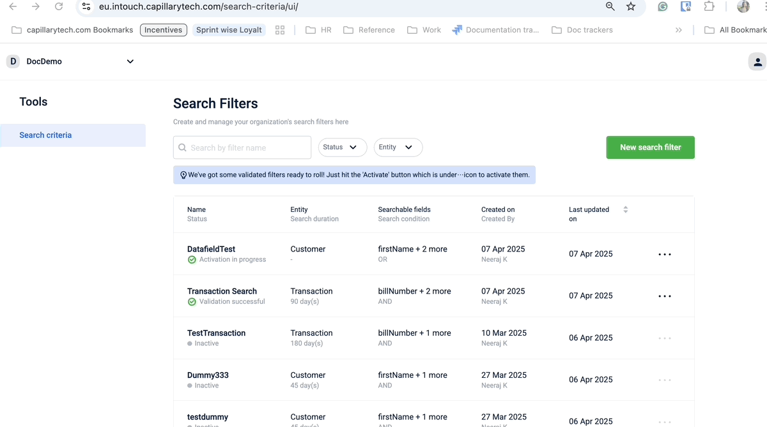
Task: Click '10 Mar 2025' created date
Action: [504, 333]
